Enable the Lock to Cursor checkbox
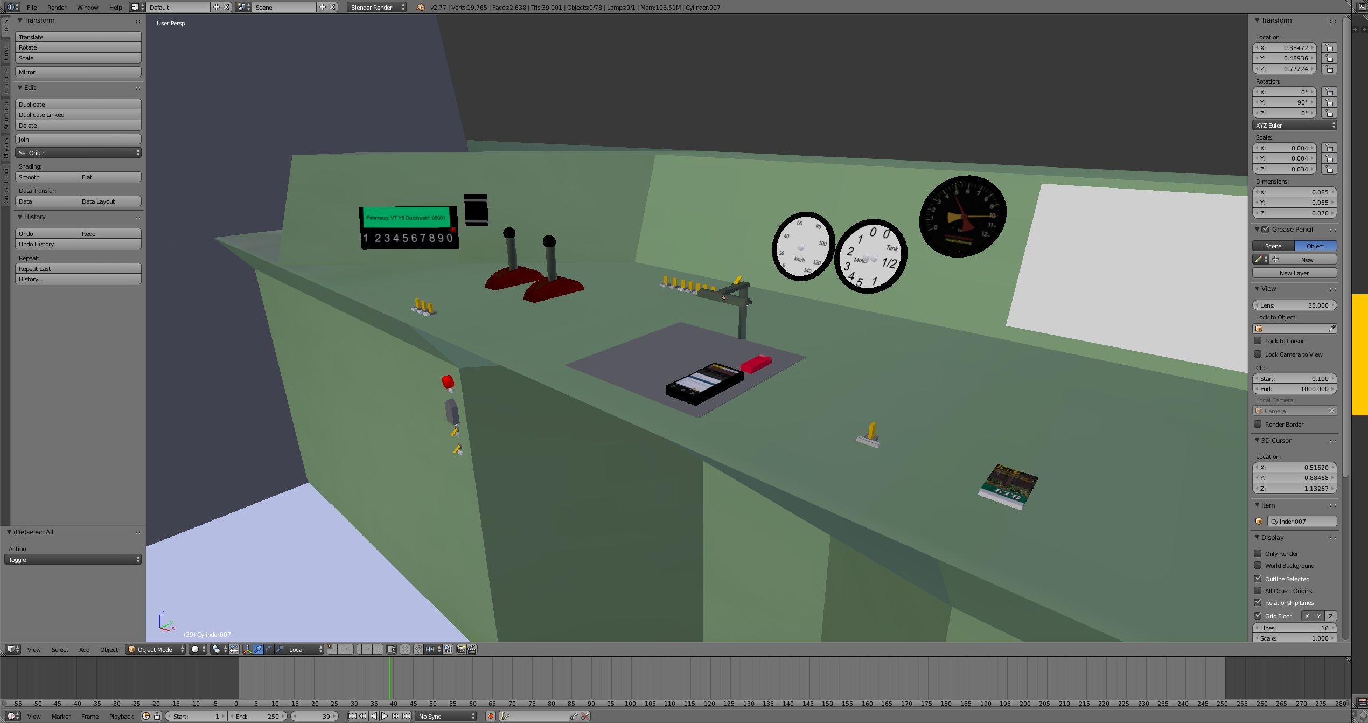This screenshot has width=1368, height=723. pos(1258,340)
